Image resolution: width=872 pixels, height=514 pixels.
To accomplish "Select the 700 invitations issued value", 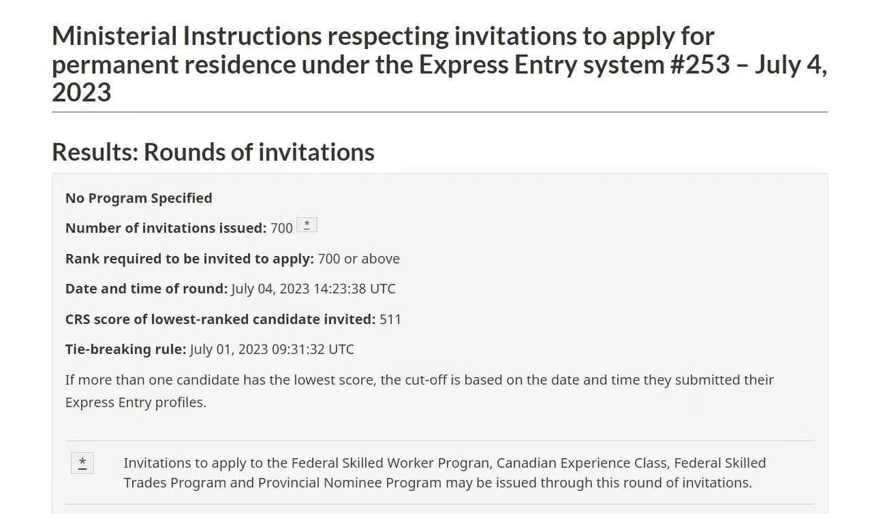I will tap(281, 228).
